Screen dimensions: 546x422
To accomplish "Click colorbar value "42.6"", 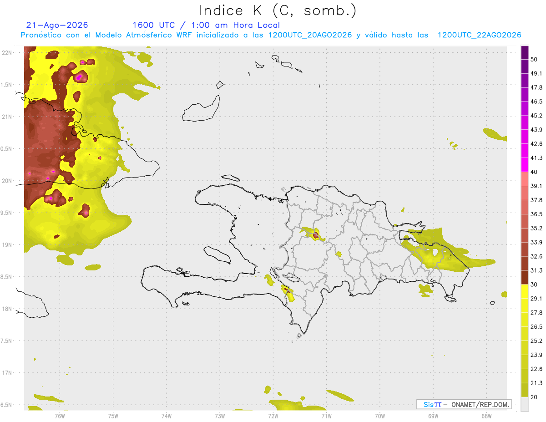I will [536, 144].
